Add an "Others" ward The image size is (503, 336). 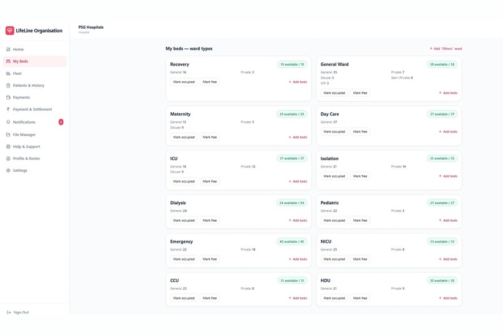pos(446,49)
